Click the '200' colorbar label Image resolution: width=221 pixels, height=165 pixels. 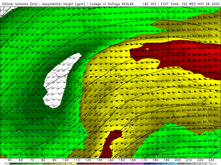178,160
